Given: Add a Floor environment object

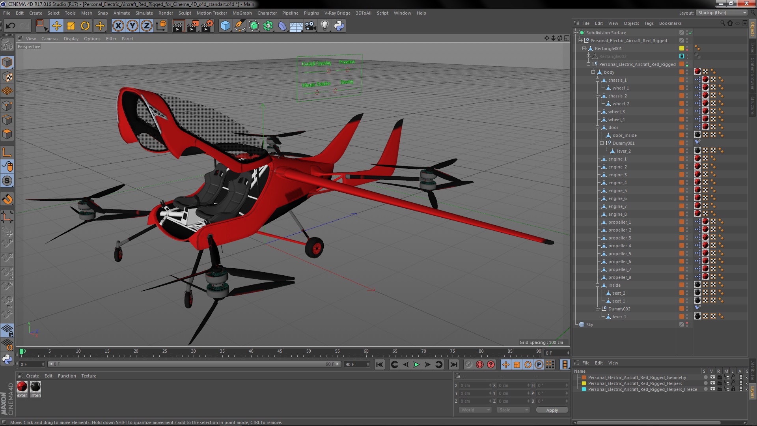Looking at the screenshot, I should click(x=296, y=26).
